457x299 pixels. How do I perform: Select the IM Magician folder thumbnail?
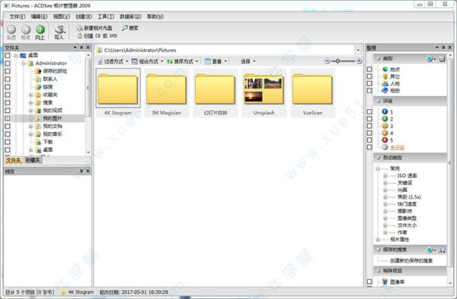(166, 93)
